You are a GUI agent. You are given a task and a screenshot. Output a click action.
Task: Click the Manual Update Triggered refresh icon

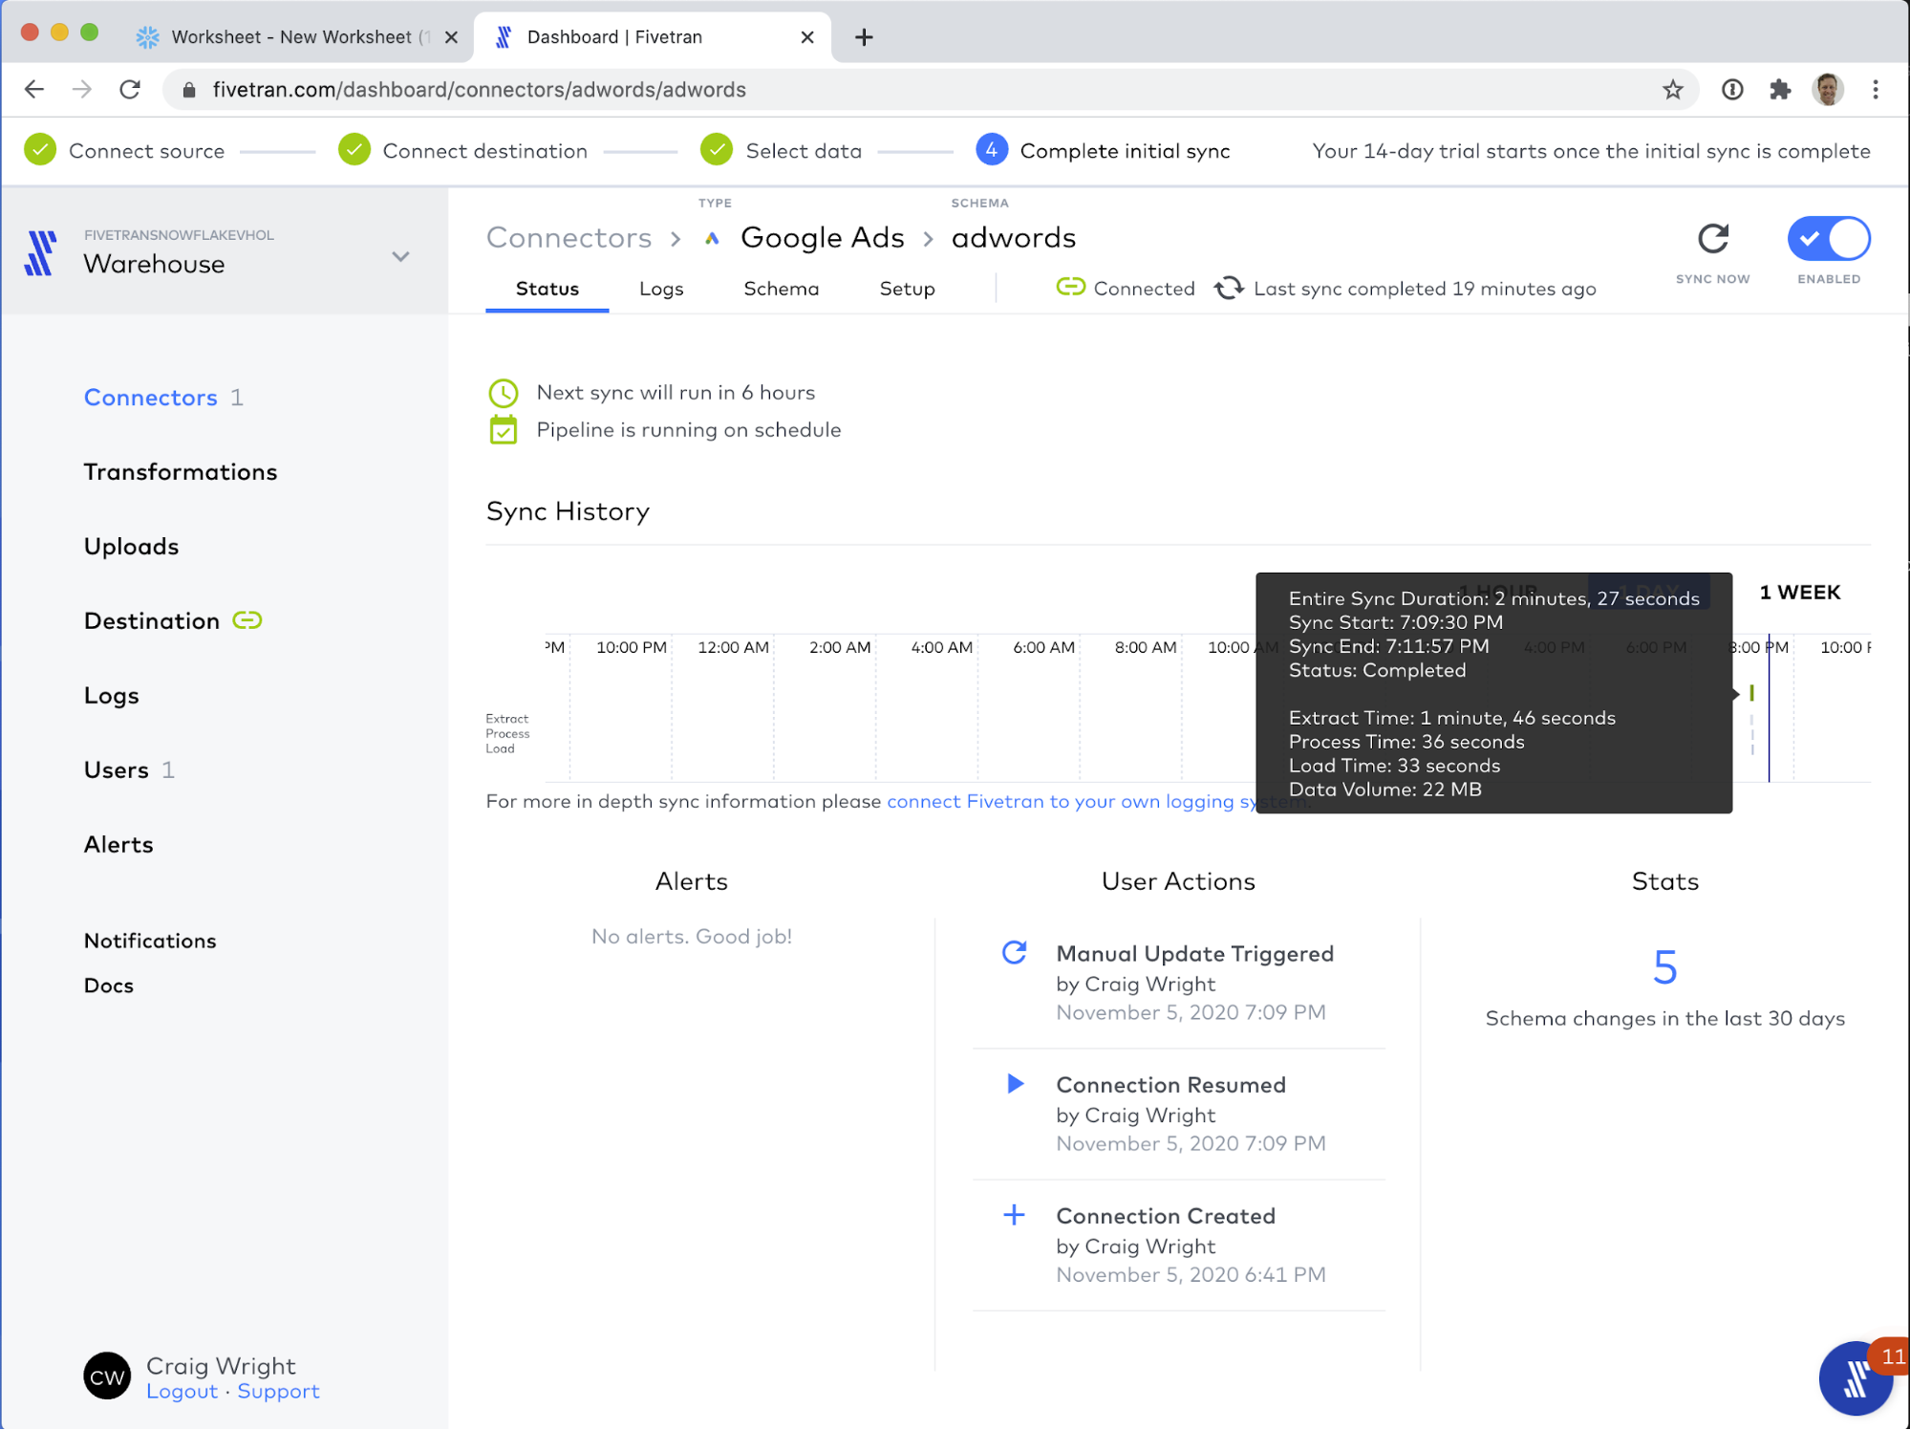tap(1014, 953)
